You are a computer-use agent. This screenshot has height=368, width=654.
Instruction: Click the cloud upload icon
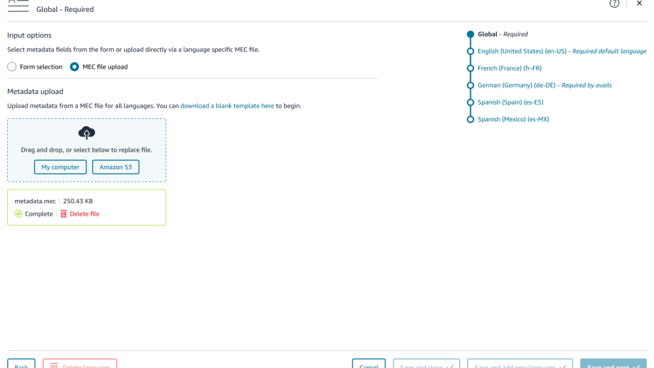tap(86, 133)
